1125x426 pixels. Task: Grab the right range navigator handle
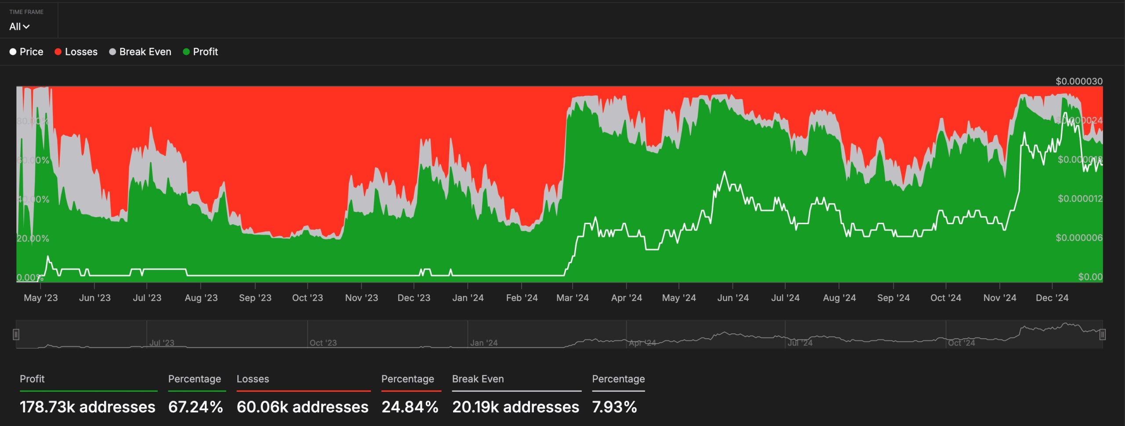pos(1103,335)
